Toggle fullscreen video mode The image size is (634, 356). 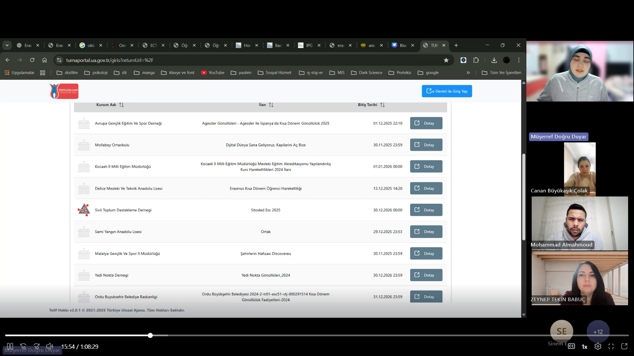[x=611, y=346]
